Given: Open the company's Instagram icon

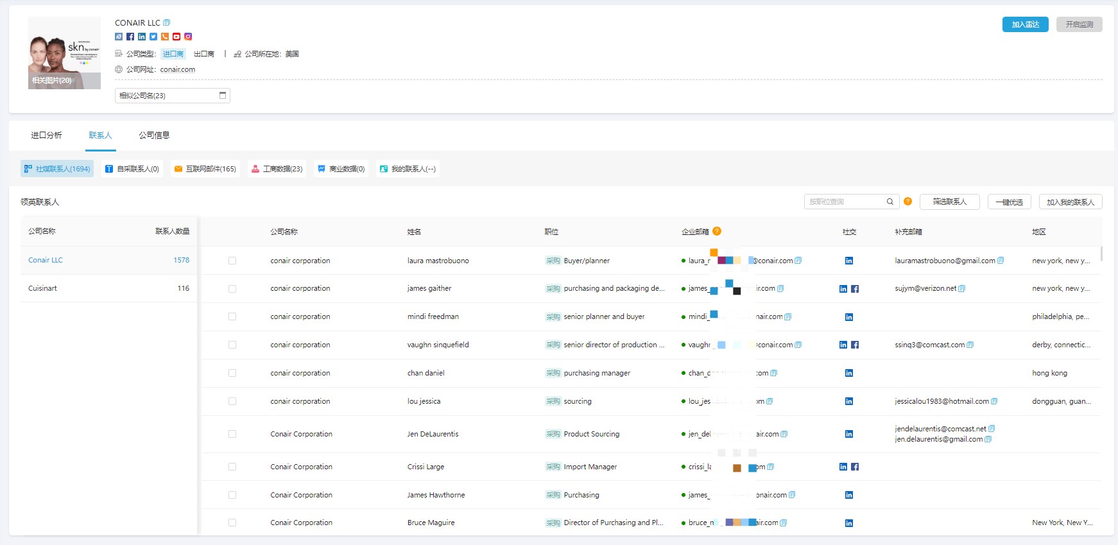Looking at the screenshot, I should [x=188, y=37].
